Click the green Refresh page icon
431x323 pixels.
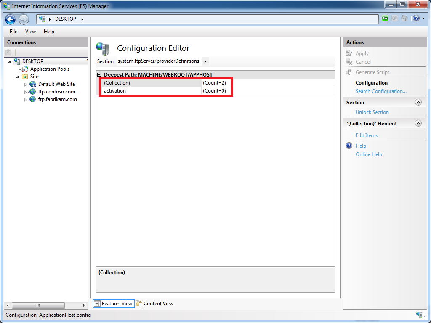point(385,19)
